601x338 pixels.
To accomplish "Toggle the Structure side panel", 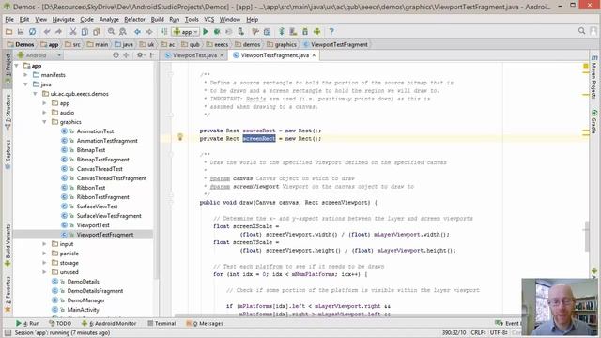I will [8, 111].
